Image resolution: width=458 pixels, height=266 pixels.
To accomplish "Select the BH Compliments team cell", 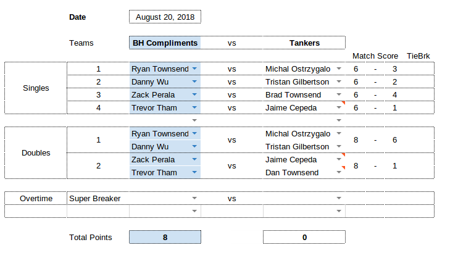I will point(165,43).
